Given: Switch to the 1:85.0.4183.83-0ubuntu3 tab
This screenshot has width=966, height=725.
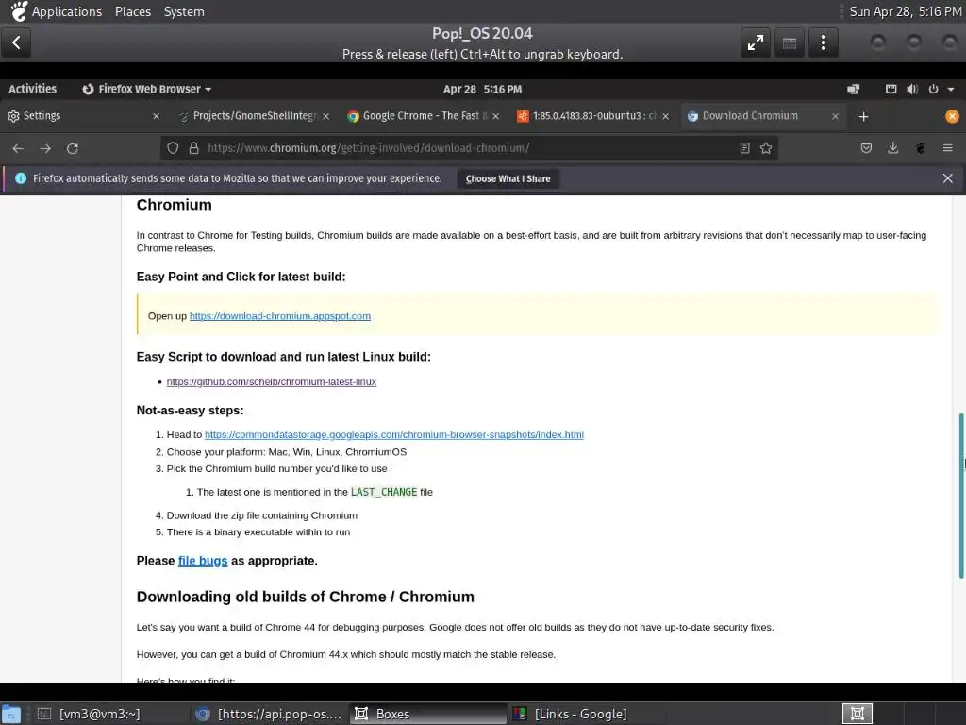Looking at the screenshot, I should click(x=592, y=116).
